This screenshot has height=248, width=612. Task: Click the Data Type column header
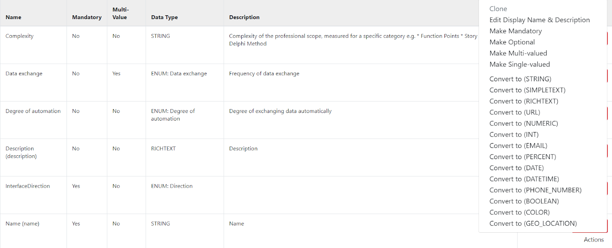pyautogui.click(x=164, y=17)
